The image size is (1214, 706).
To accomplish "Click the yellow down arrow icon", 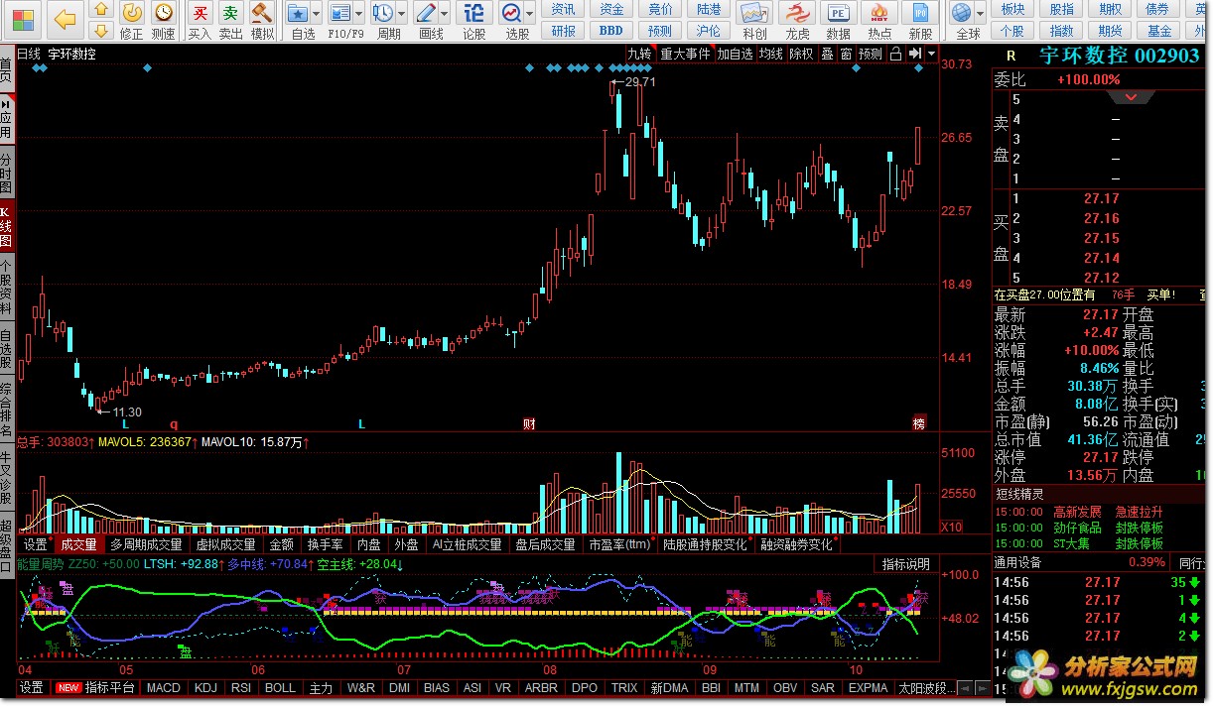I will pyautogui.click(x=101, y=30).
